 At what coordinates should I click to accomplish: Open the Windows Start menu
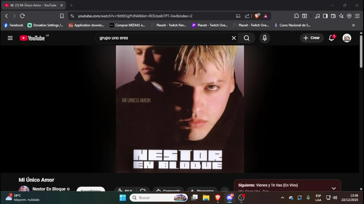point(123,198)
